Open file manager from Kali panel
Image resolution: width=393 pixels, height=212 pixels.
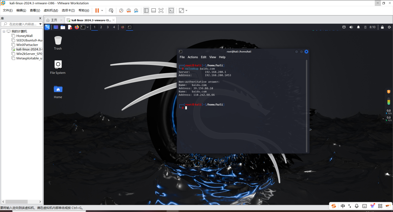tap(63, 27)
